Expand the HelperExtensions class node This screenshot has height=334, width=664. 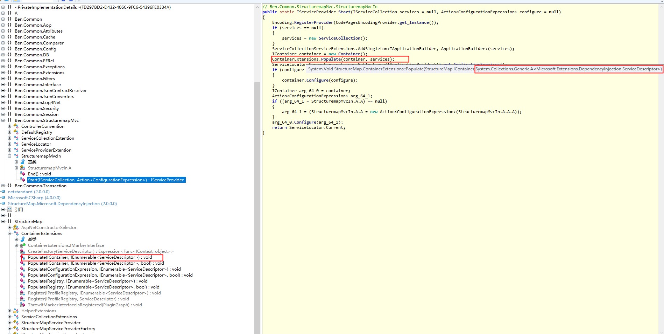10,311
